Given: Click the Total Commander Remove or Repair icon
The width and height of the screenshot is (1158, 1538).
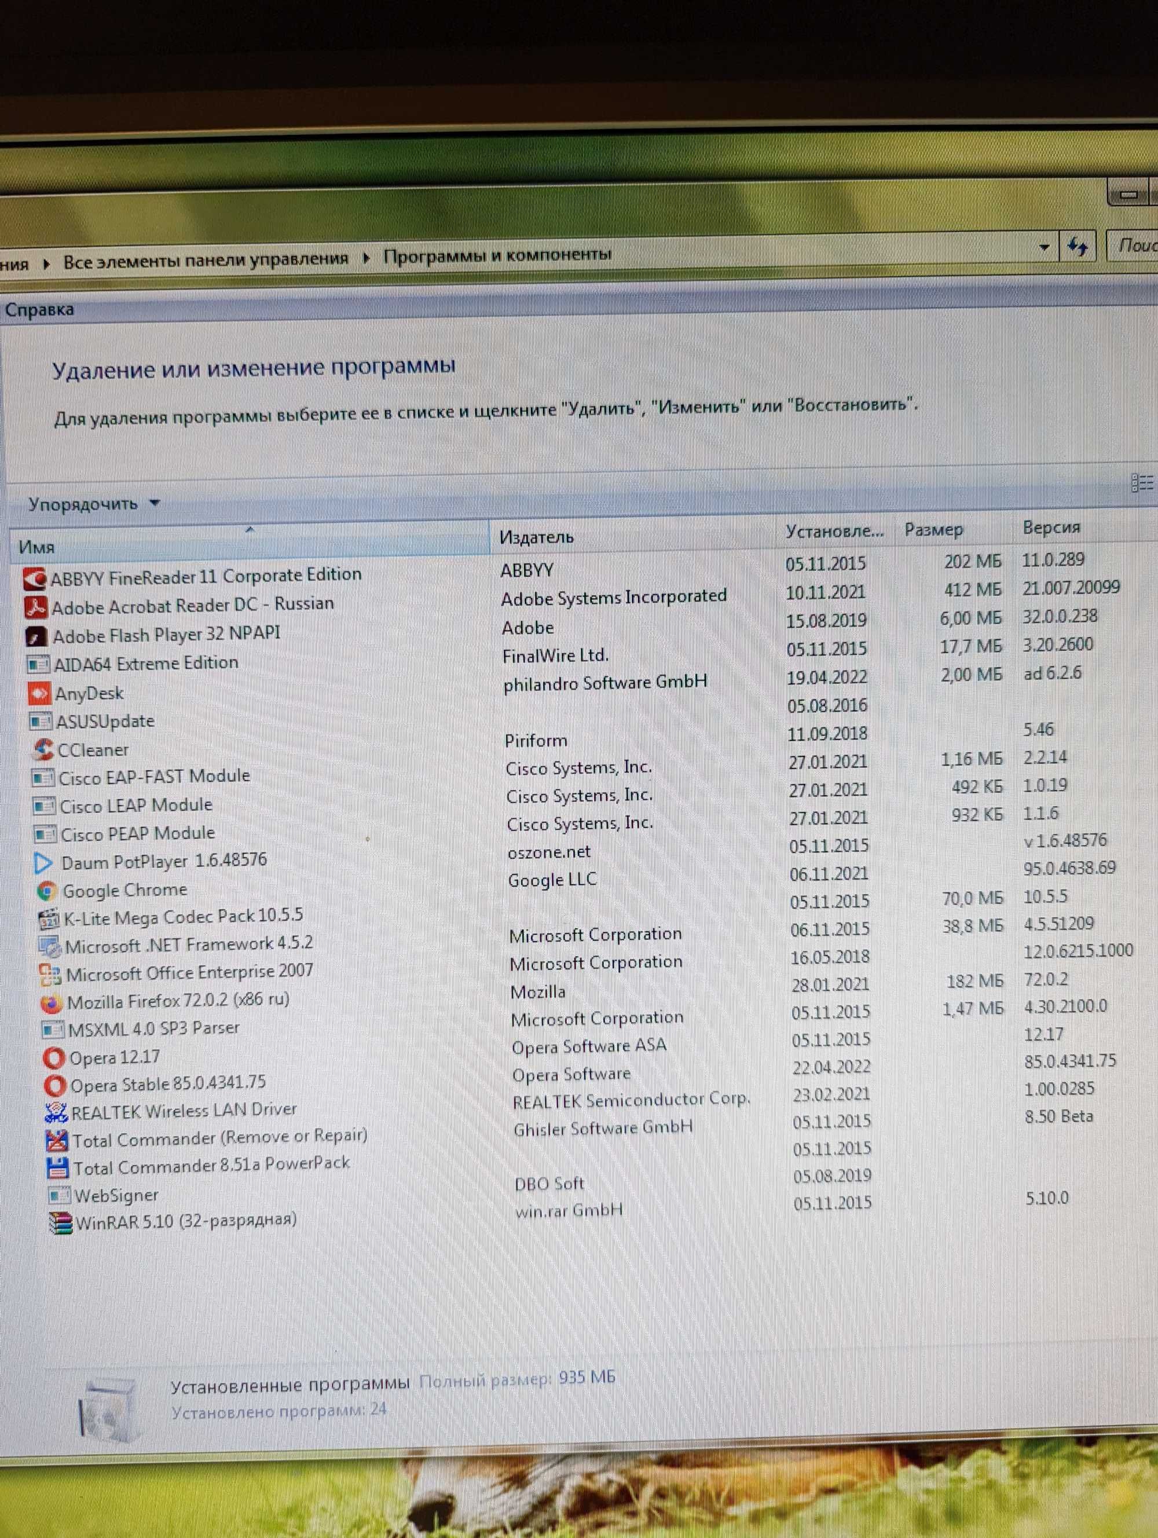Looking at the screenshot, I should [x=58, y=1140].
